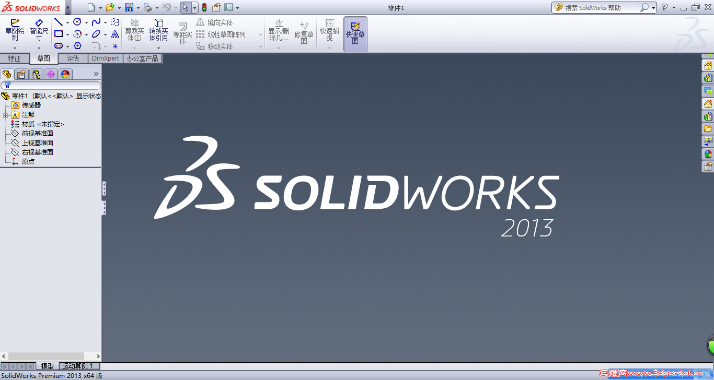Switch to the 特征 tab
Screen dimensions: 714x380
point(15,58)
